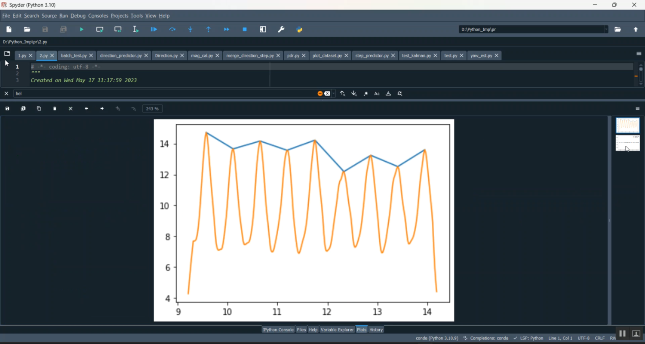The width and height of the screenshot is (645, 344).
Task: Toggle regular expression search option
Action: 365,94
